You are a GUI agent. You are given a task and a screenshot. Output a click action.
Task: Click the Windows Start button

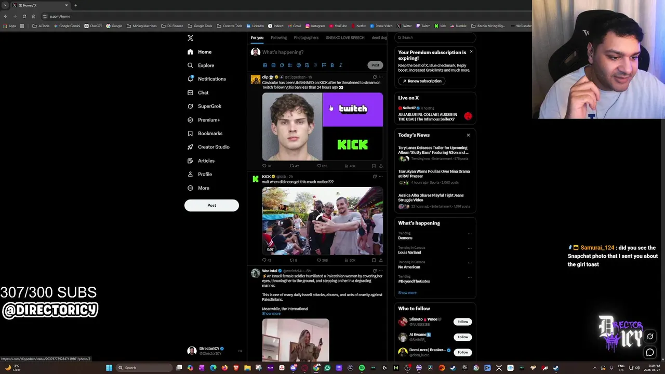109,368
